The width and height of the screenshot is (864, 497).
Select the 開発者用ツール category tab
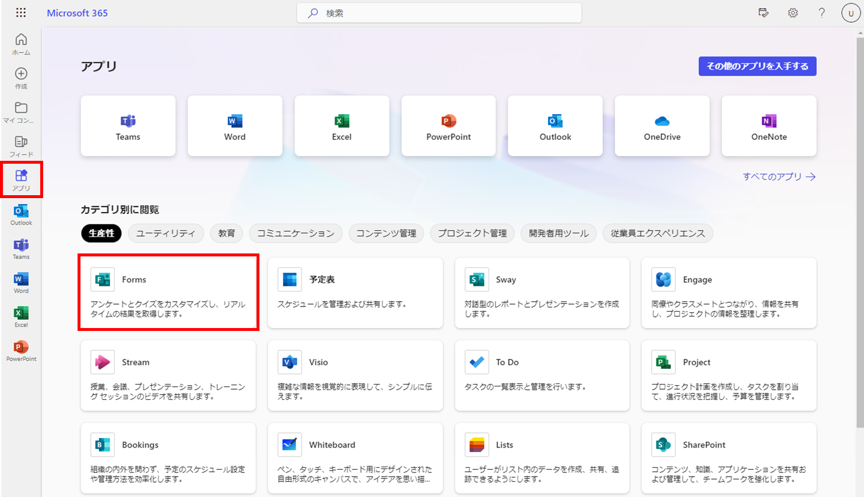pyautogui.click(x=559, y=233)
